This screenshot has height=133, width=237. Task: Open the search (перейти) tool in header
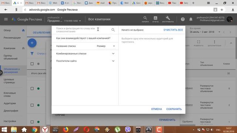145,19
